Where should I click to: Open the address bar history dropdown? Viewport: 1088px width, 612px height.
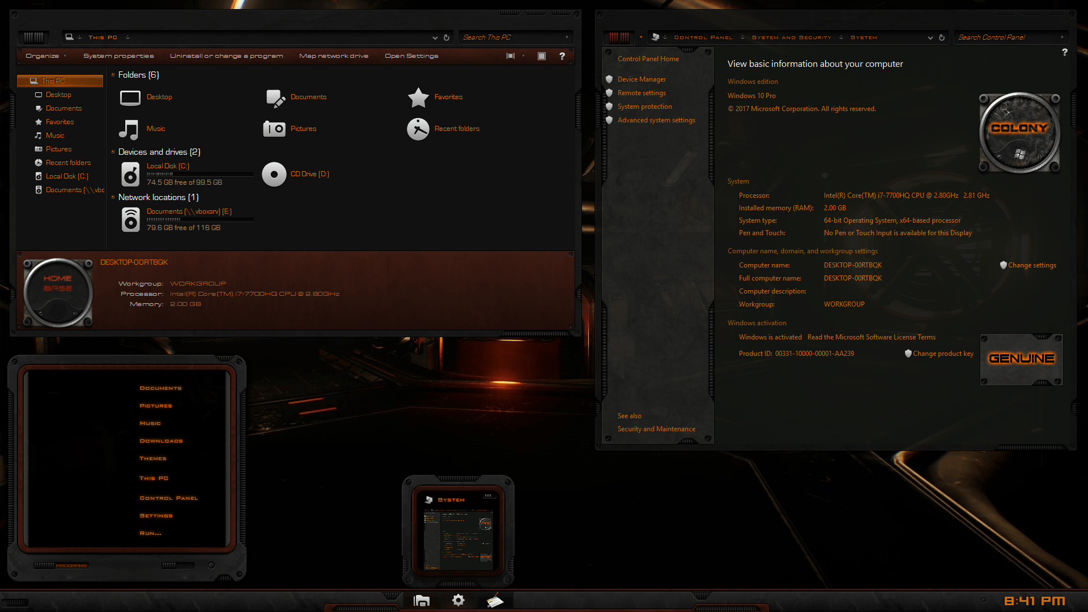(435, 37)
